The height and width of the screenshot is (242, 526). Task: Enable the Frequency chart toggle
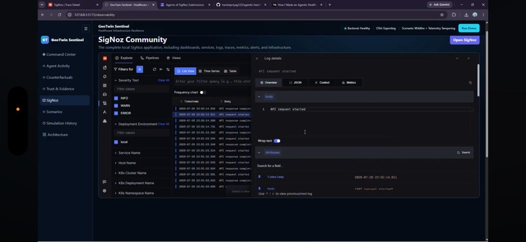pyautogui.click(x=202, y=92)
